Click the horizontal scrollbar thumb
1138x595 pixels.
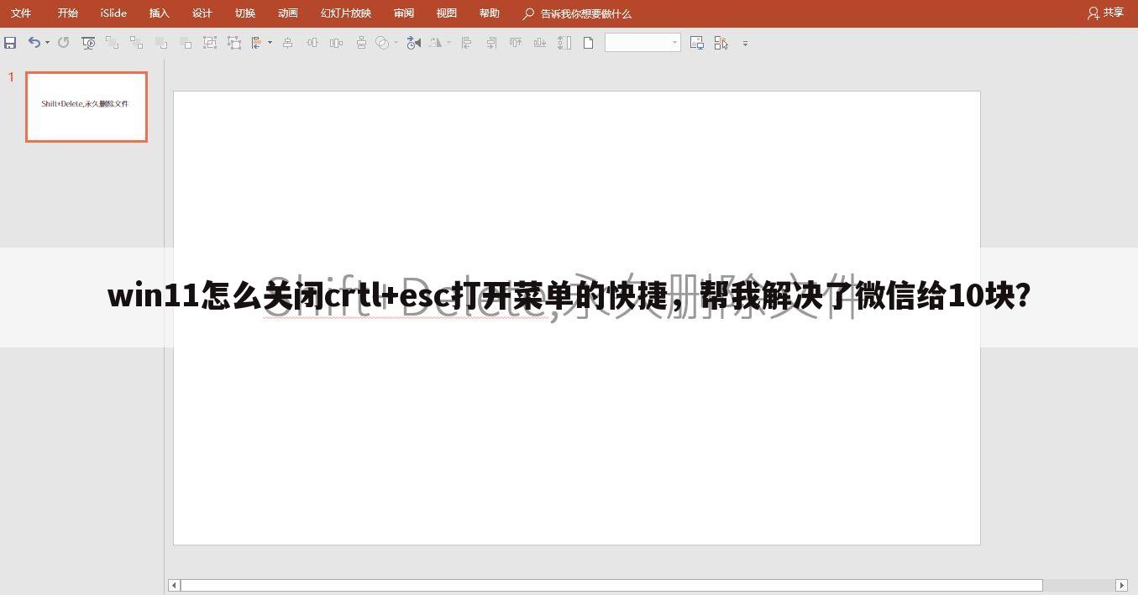(611, 585)
